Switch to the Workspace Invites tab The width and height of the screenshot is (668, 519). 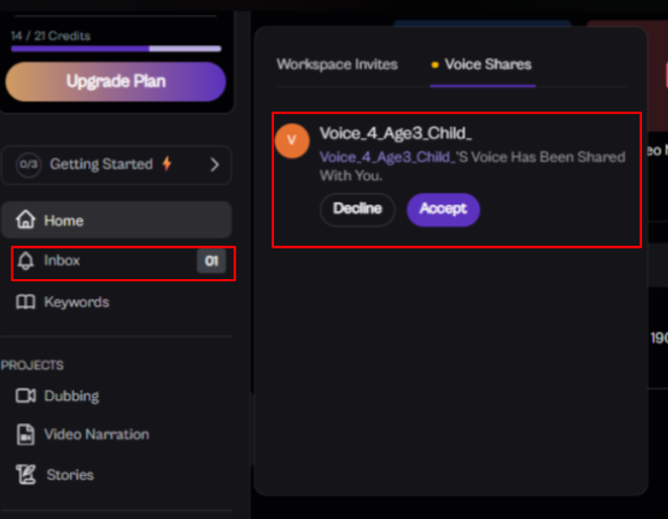[x=336, y=64]
